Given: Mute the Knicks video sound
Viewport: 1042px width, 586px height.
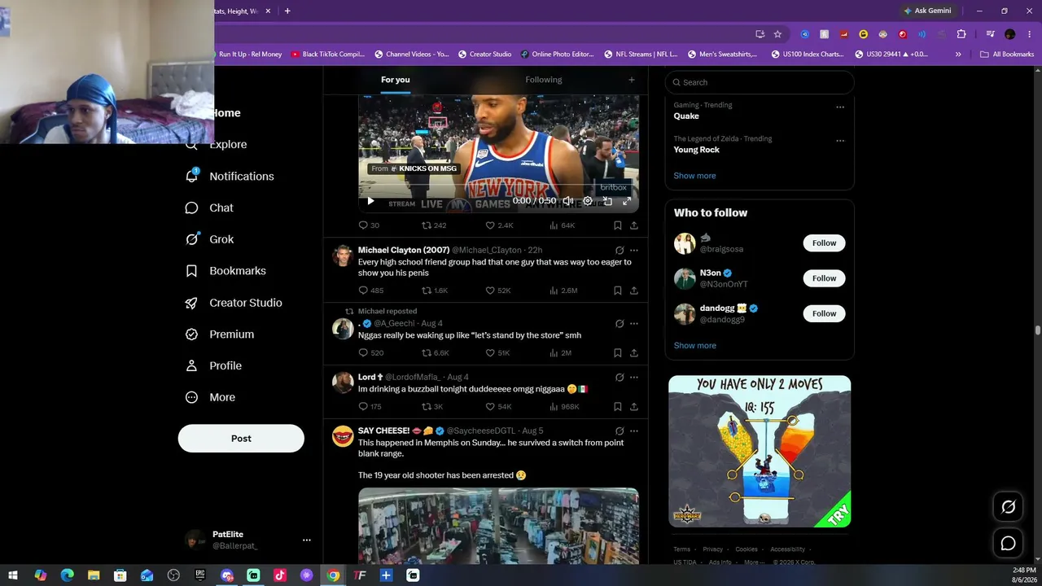Looking at the screenshot, I should point(568,201).
